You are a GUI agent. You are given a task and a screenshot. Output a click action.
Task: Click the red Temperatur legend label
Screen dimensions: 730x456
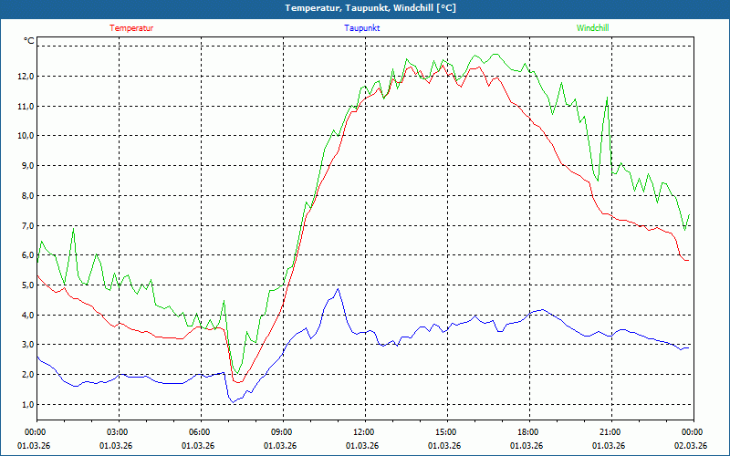(131, 27)
